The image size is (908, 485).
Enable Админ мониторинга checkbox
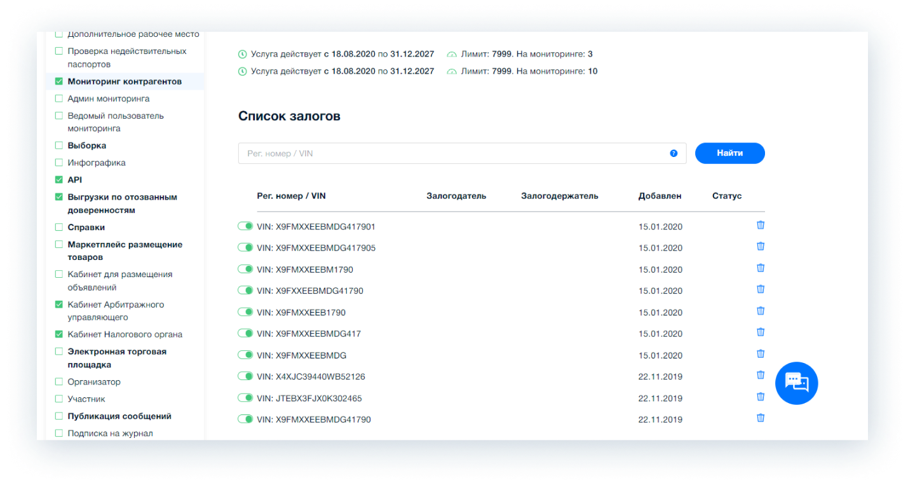(x=59, y=99)
